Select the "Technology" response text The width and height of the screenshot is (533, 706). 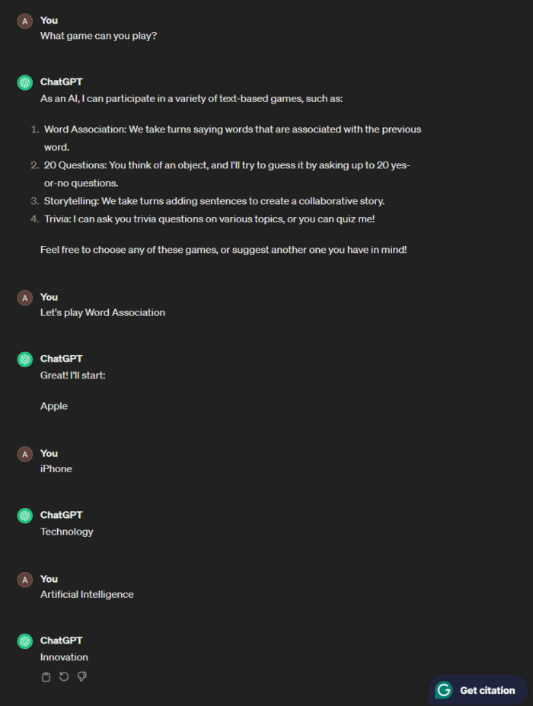66,532
